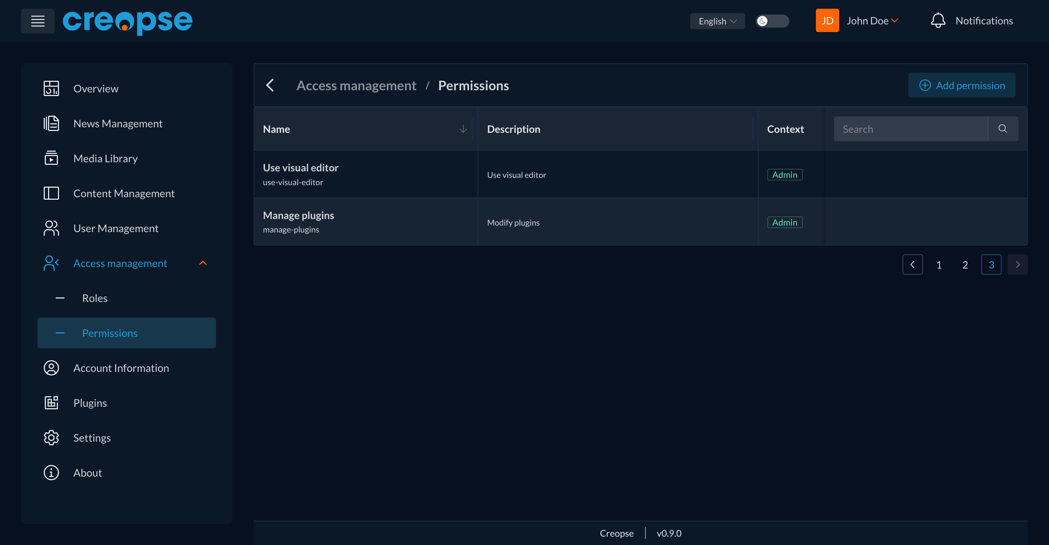
Task: Click the Account Information avatar icon
Action: (51, 368)
